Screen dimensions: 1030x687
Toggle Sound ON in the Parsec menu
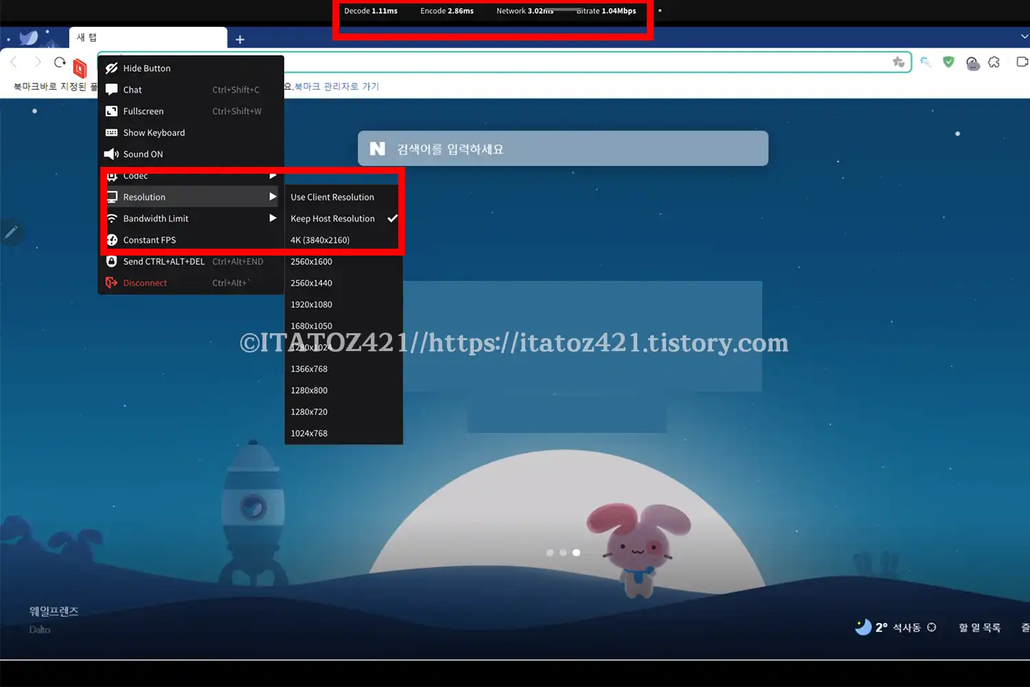pyautogui.click(x=191, y=154)
